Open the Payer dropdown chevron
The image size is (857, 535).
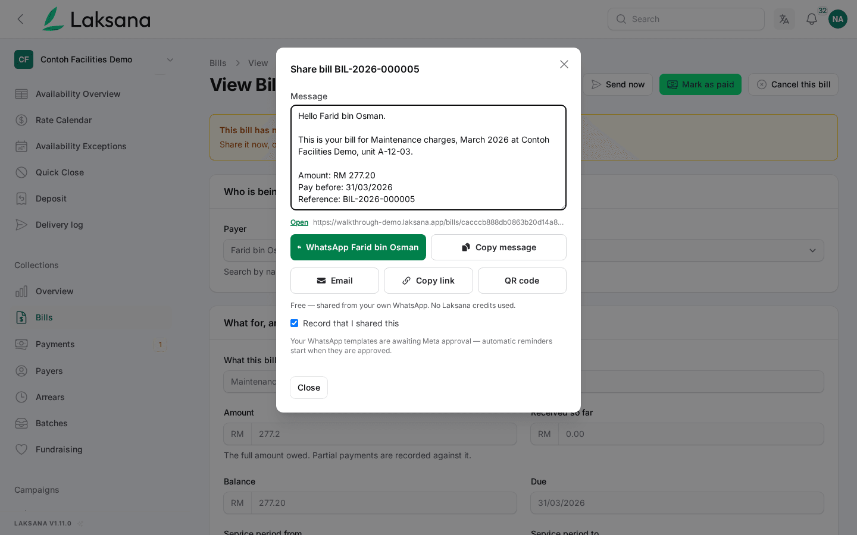pos(812,251)
